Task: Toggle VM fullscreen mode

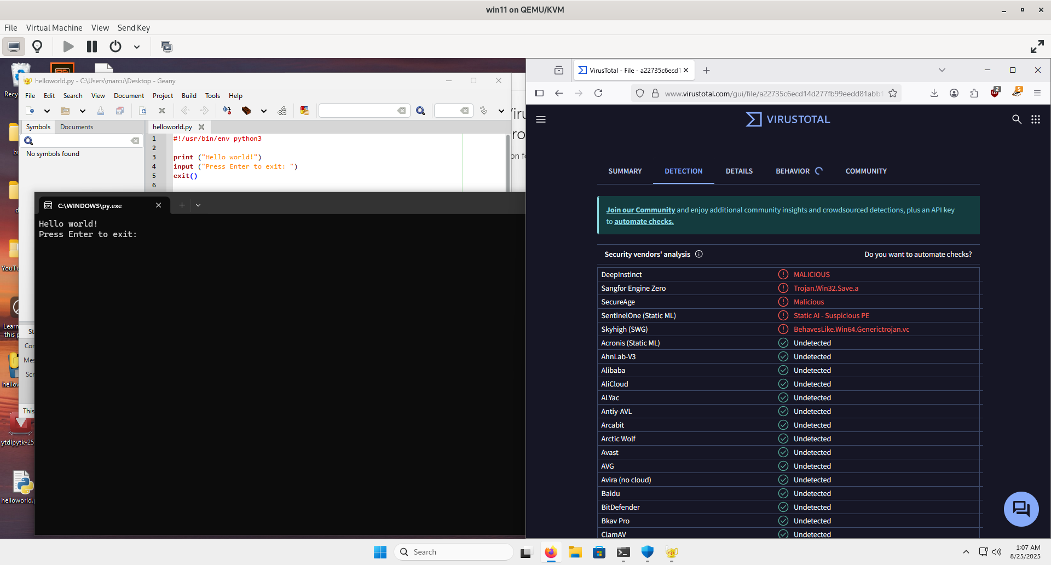Action: 1037,47
